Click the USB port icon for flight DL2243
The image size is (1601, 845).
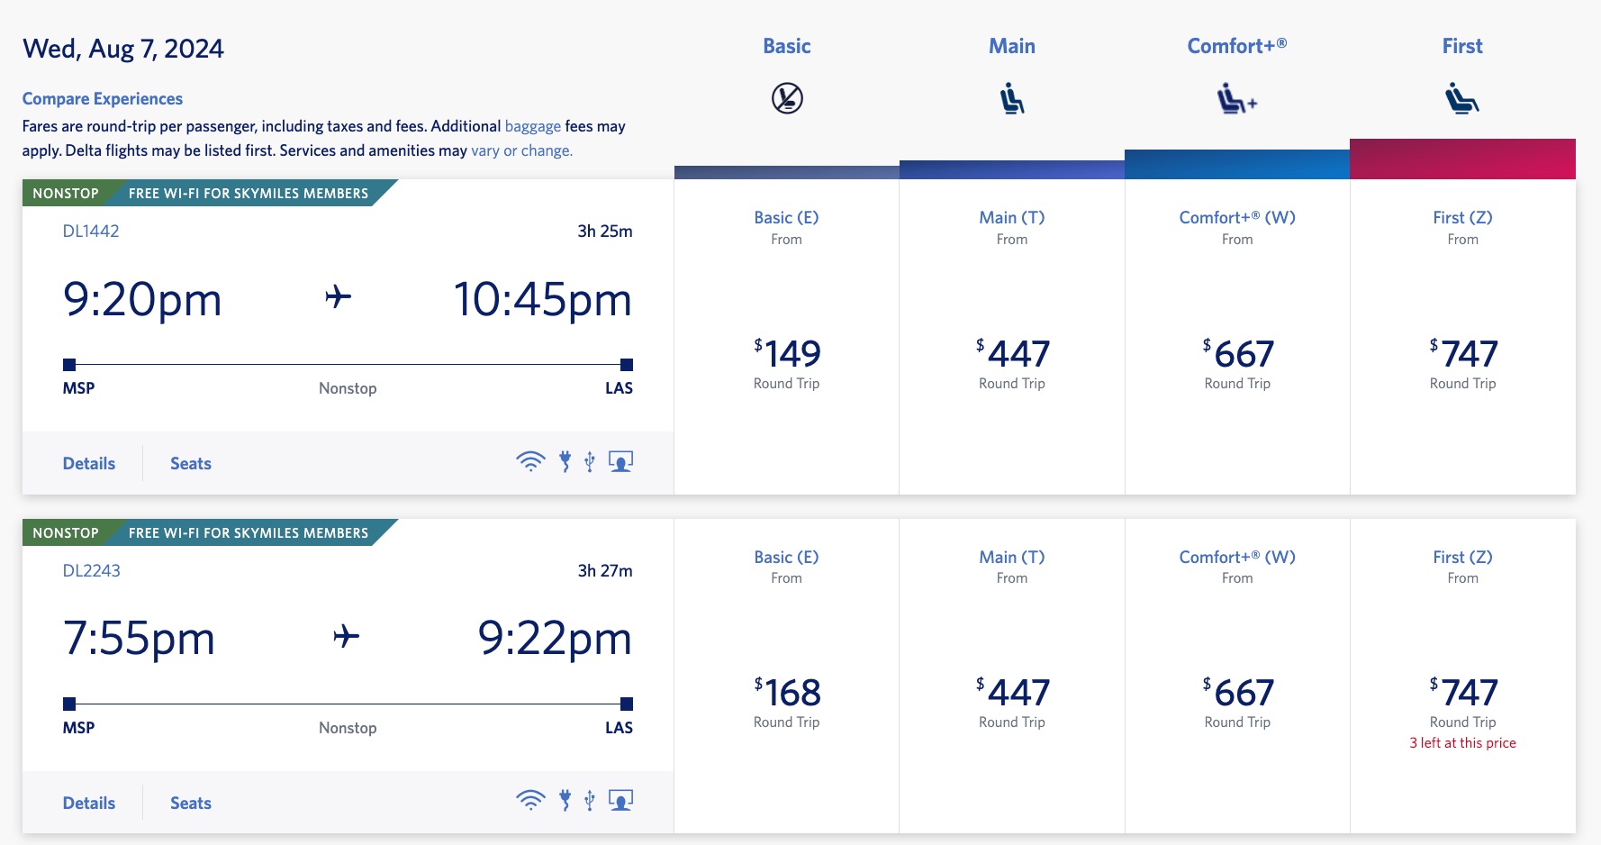coord(590,800)
